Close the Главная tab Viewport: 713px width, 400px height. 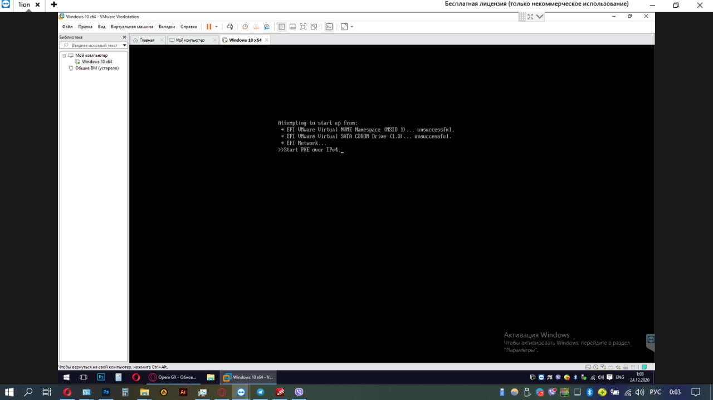(162, 40)
